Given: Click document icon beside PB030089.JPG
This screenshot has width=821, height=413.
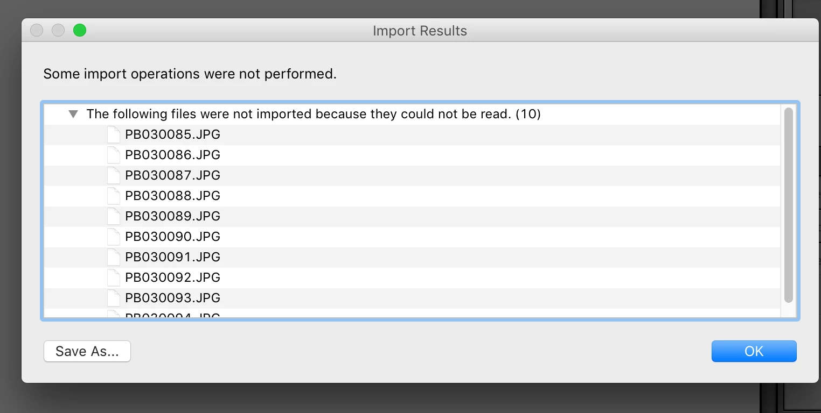Looking at the screenshot, I should [x=113, y=216].
